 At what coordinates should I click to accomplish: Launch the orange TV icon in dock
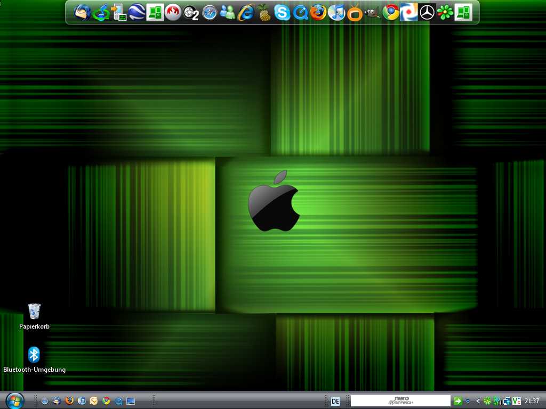355,13
